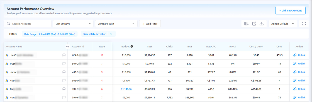The image size is (312, 102).
Task: Open the Last 30 Days dropdown
Action: coord(73,24)
